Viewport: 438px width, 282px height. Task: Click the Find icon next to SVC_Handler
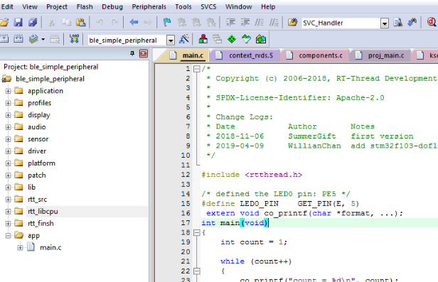click(397, 22)
